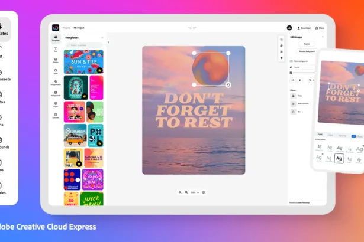Close the Templates panel

102,38
